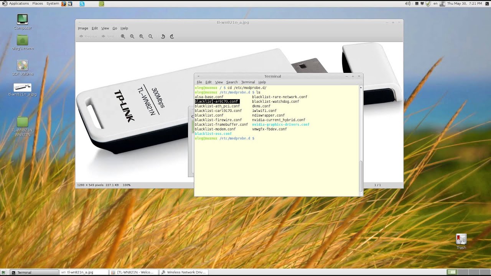
Task: Select the tl-wn821n_a.jpg desktop file
Action: click(x=23, y=90)
